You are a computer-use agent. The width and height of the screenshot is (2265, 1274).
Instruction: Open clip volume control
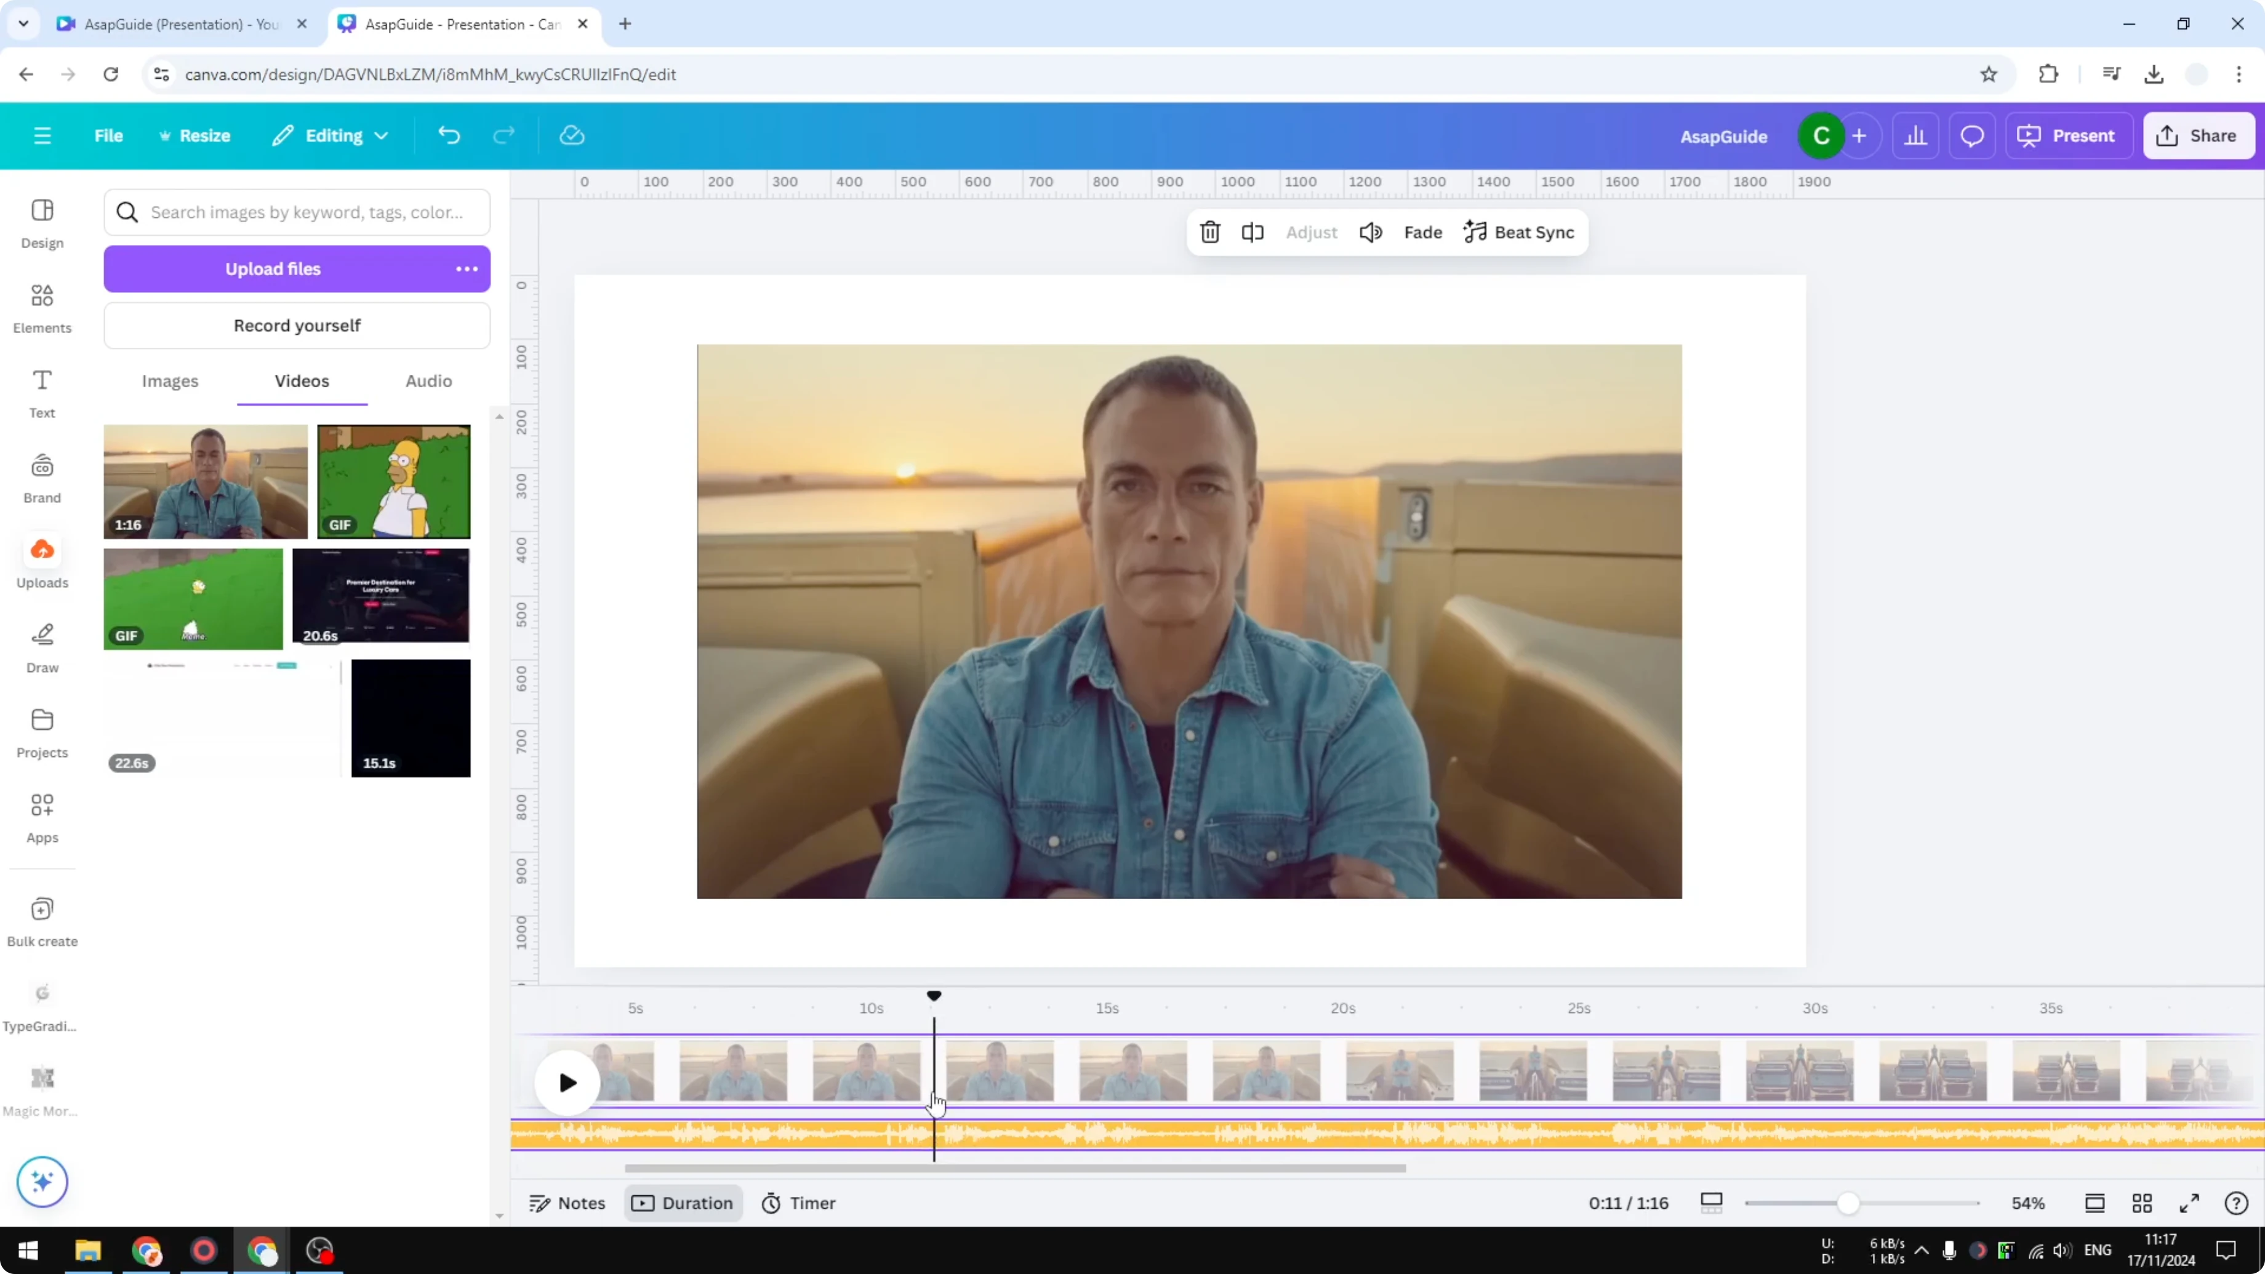[x=1370, y=232]
